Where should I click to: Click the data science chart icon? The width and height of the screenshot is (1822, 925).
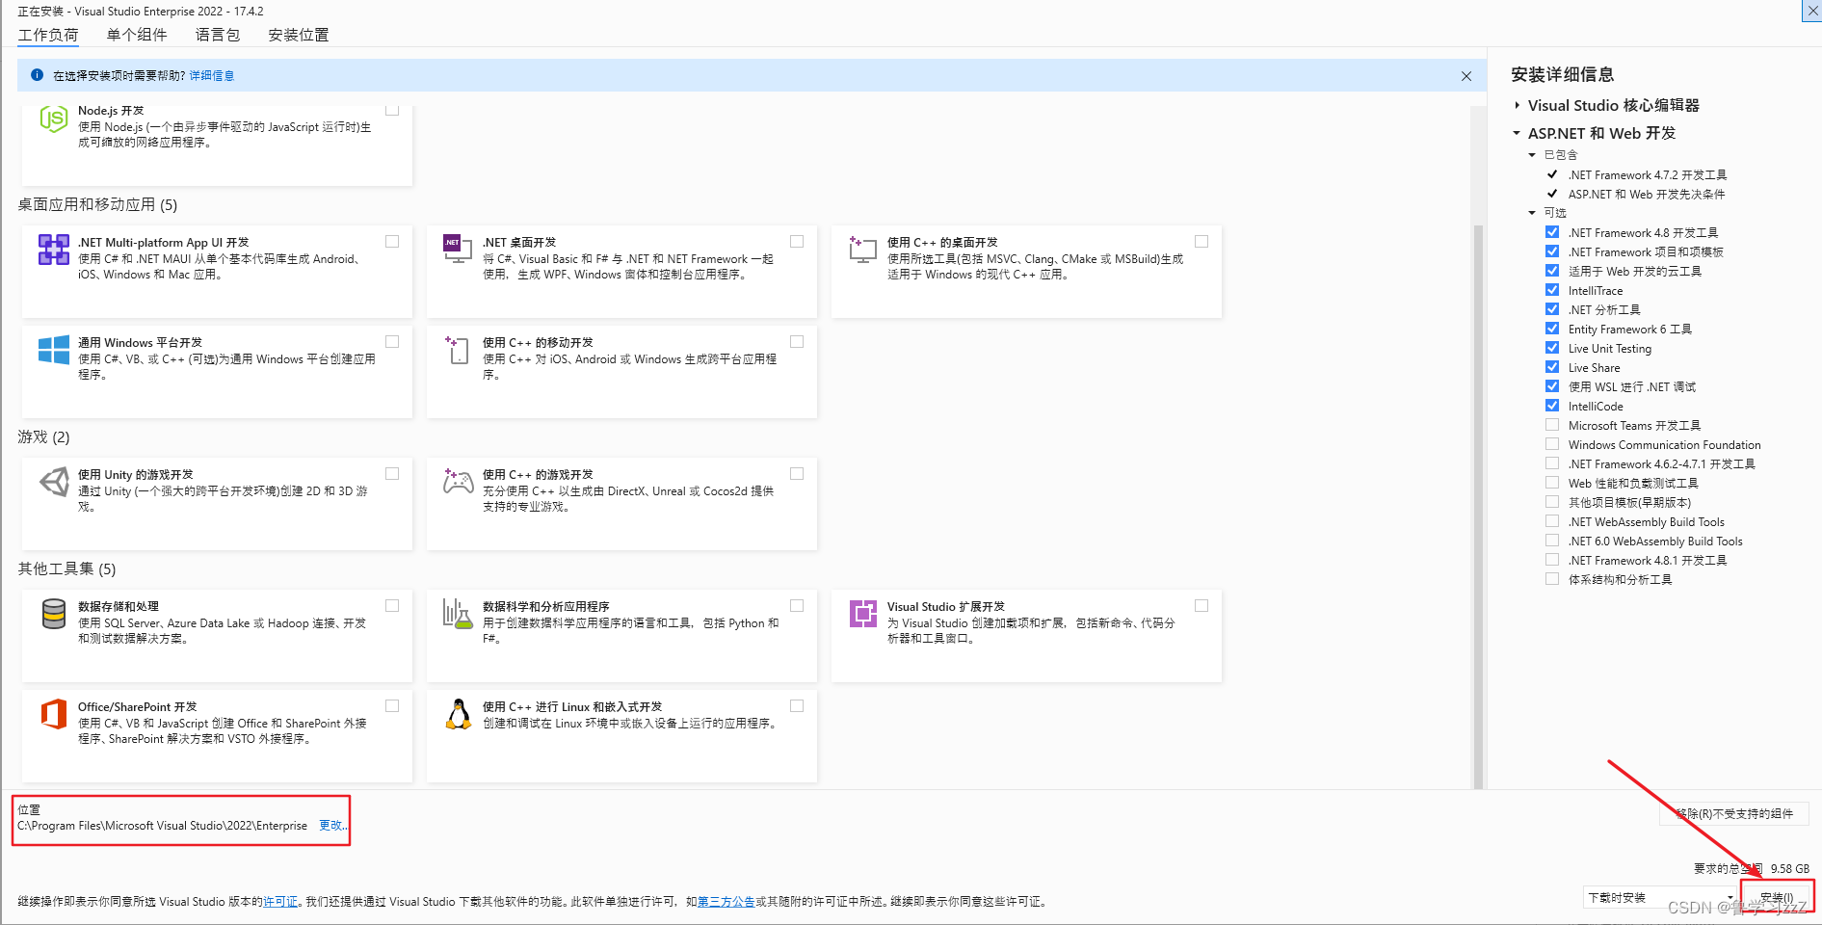coord(458,614)
